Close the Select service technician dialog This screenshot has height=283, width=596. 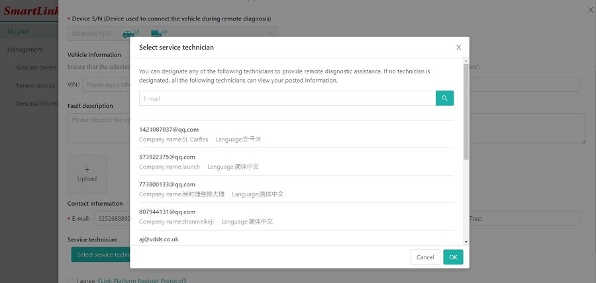tap(458, 48)
